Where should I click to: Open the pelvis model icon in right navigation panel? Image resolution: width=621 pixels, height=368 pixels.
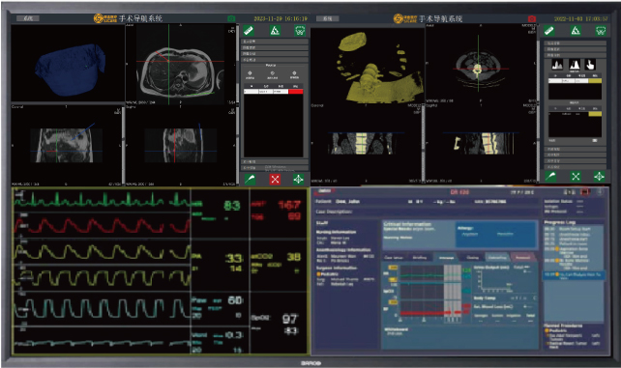coord(601,31)
